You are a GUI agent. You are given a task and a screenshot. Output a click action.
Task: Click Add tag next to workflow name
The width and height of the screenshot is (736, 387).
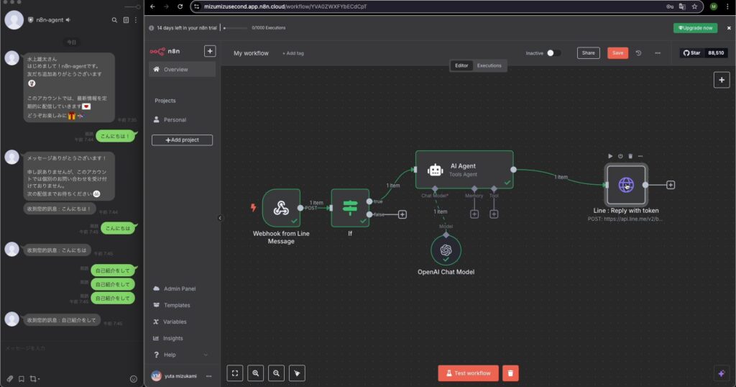coord(293,53)
